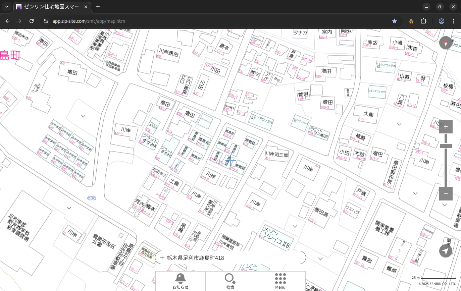Click the zoom level slider handle
461x291 pixels.
click(x=446, y=146)
